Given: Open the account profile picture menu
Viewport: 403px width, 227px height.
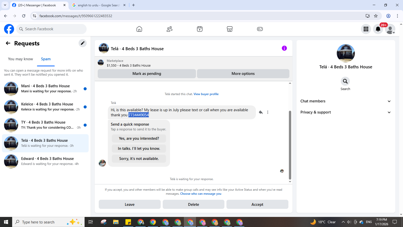Looking at the screenshot, I should click(x=390, y=29).
